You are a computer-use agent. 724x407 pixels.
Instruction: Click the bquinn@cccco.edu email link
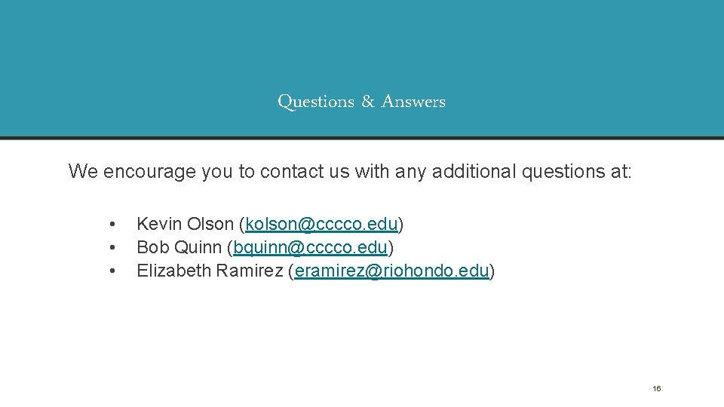coord(311,247)
